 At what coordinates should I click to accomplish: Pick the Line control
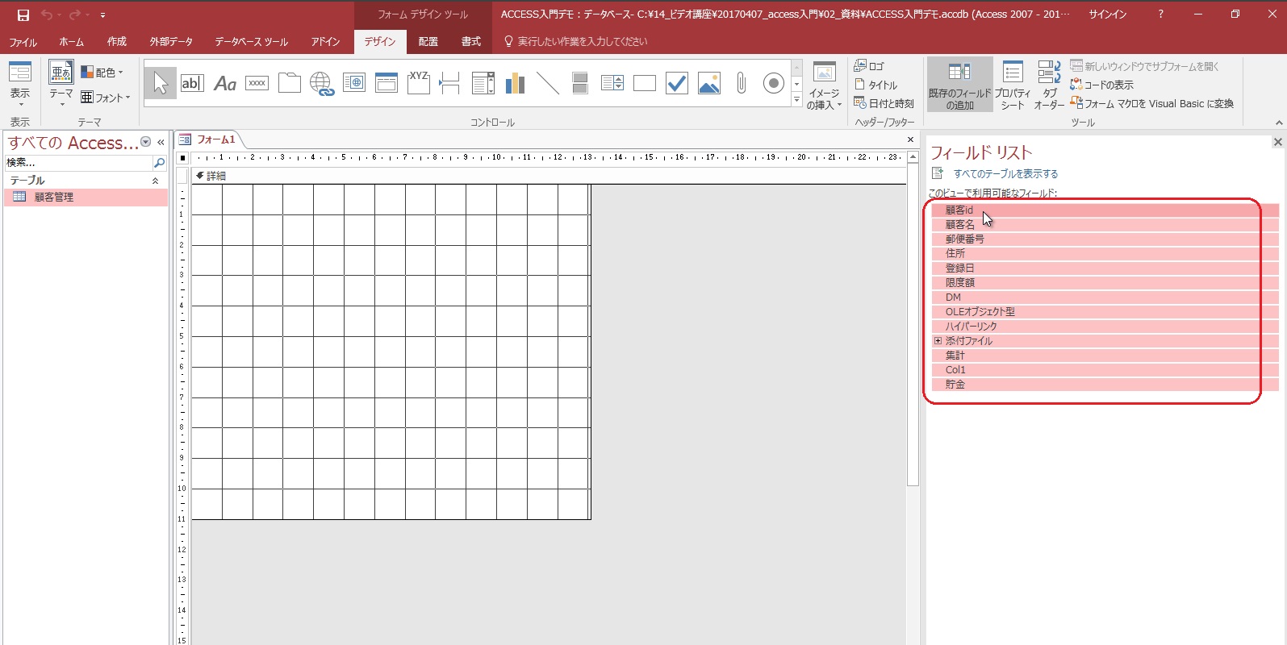click(x=547, y=83)
